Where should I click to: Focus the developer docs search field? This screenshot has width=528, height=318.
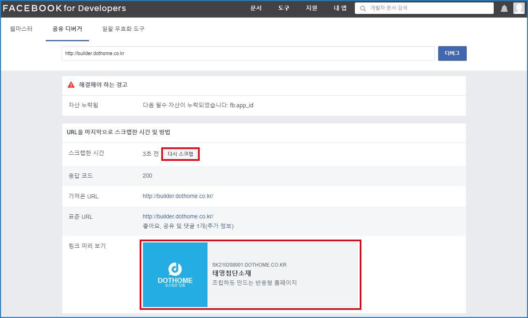pyautogui.click(x=429, y=8)
